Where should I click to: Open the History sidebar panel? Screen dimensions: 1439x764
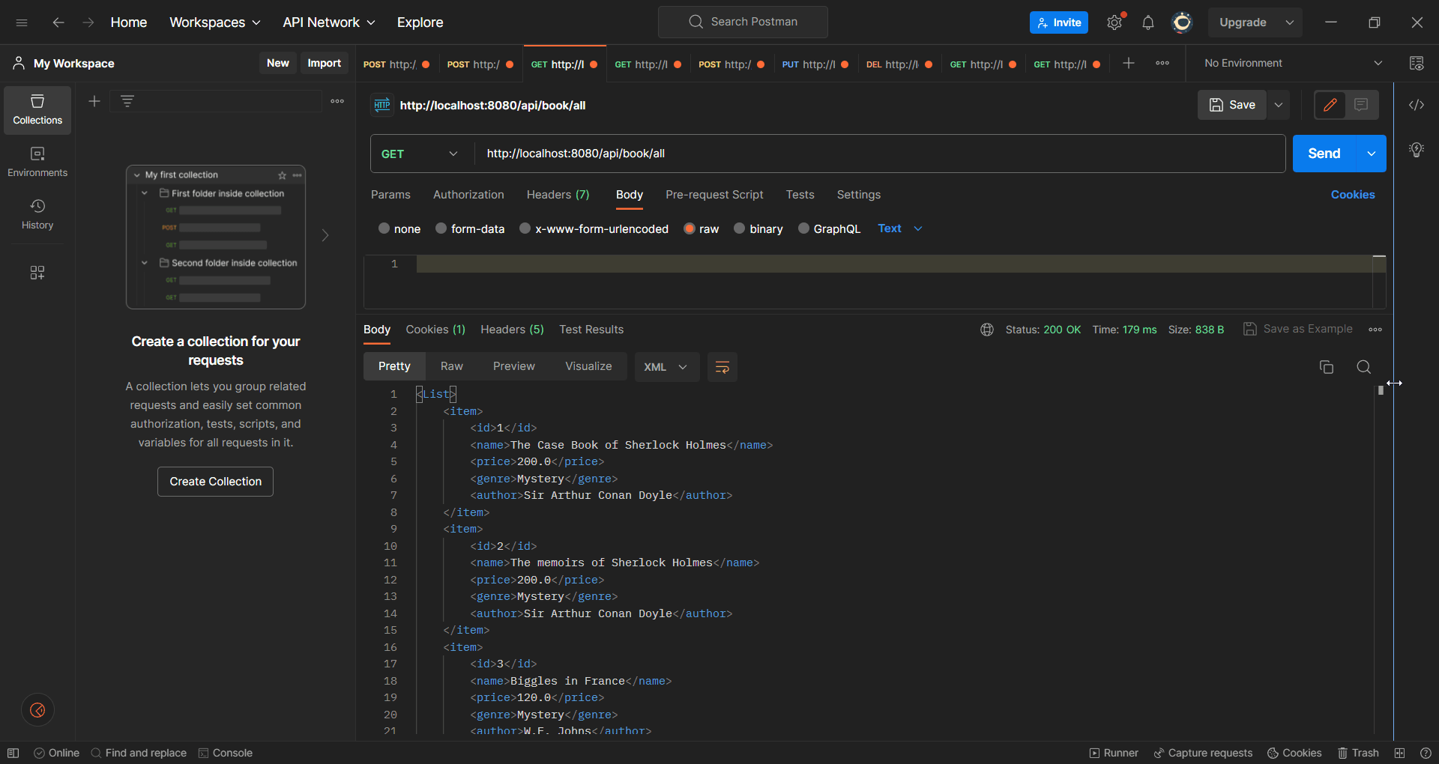(x=37, y=214)
